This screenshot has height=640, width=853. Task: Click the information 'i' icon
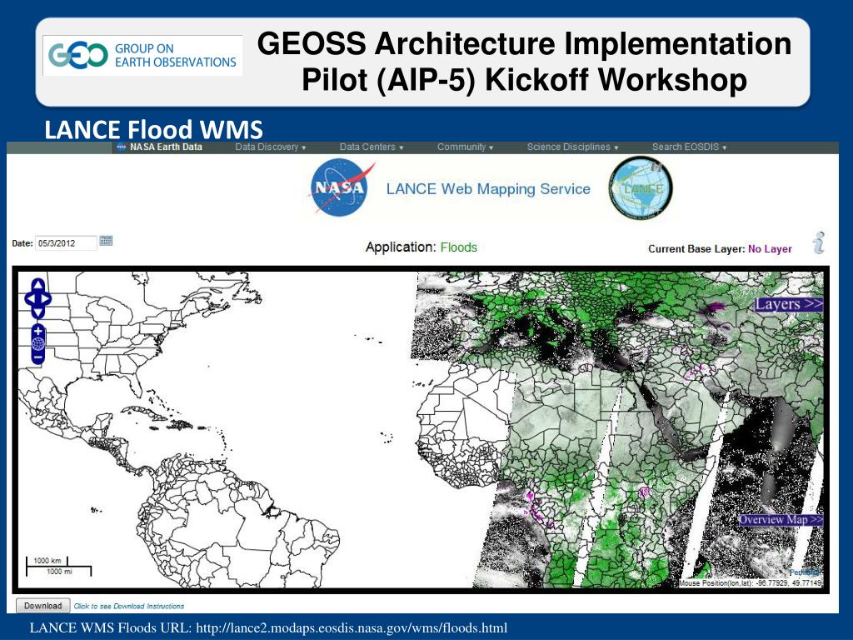pos(820,242)
